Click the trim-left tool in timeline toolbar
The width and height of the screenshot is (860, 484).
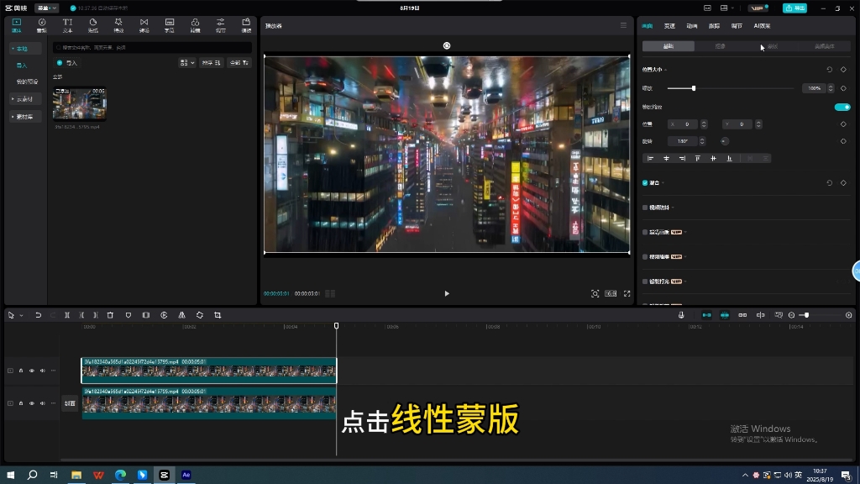pos(81,315)
